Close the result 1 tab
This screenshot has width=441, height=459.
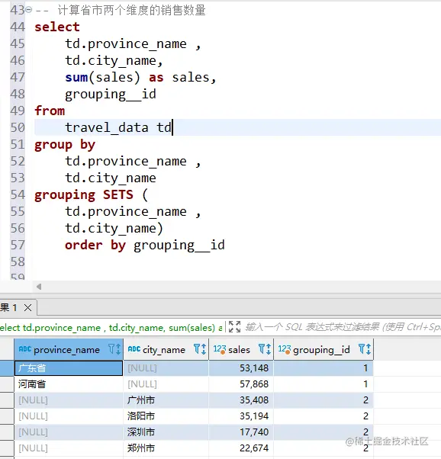[27, 308]
